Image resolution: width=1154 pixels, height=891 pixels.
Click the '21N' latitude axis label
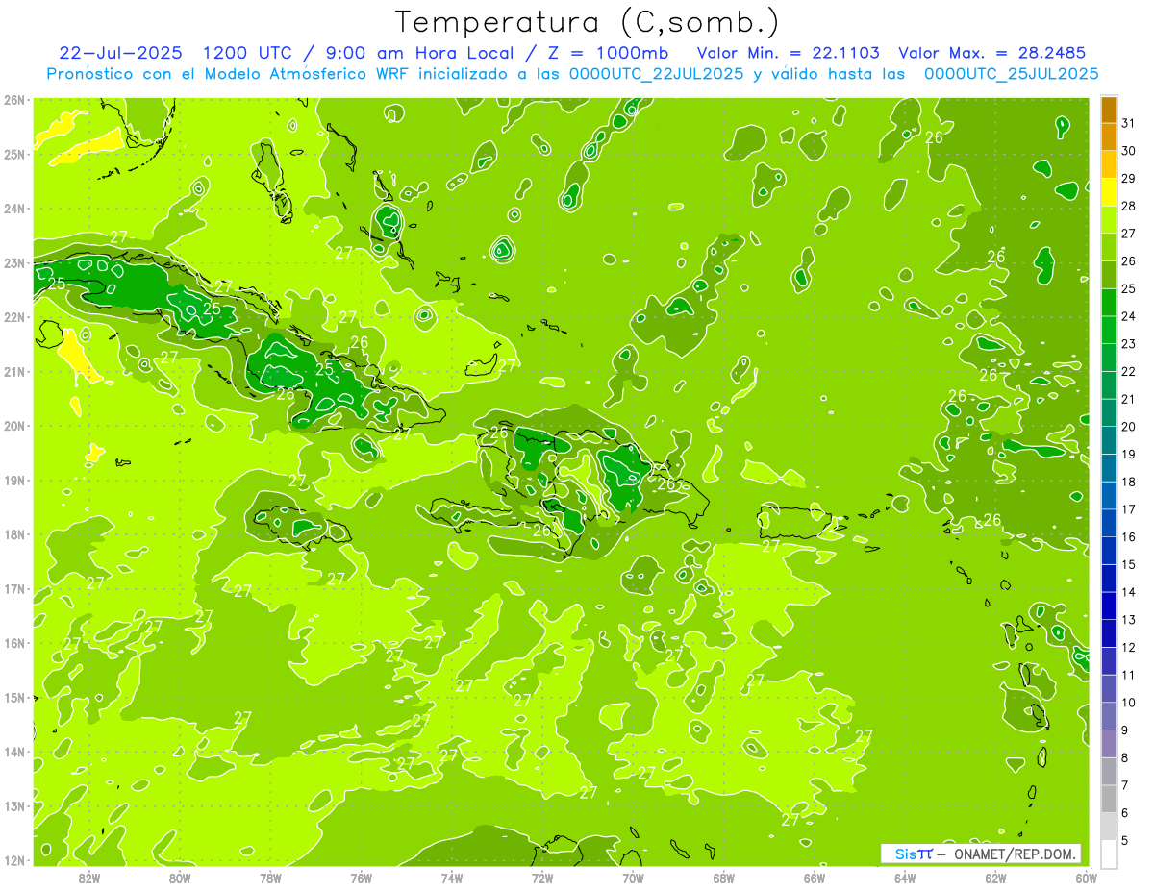tap(13, 371)
